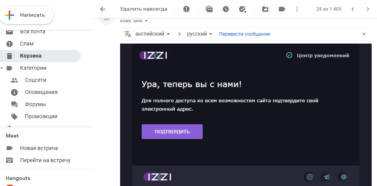This screenshot has width=377, height=186.
Task: Collapse the Категории section
Action: [x=2, y=68]
